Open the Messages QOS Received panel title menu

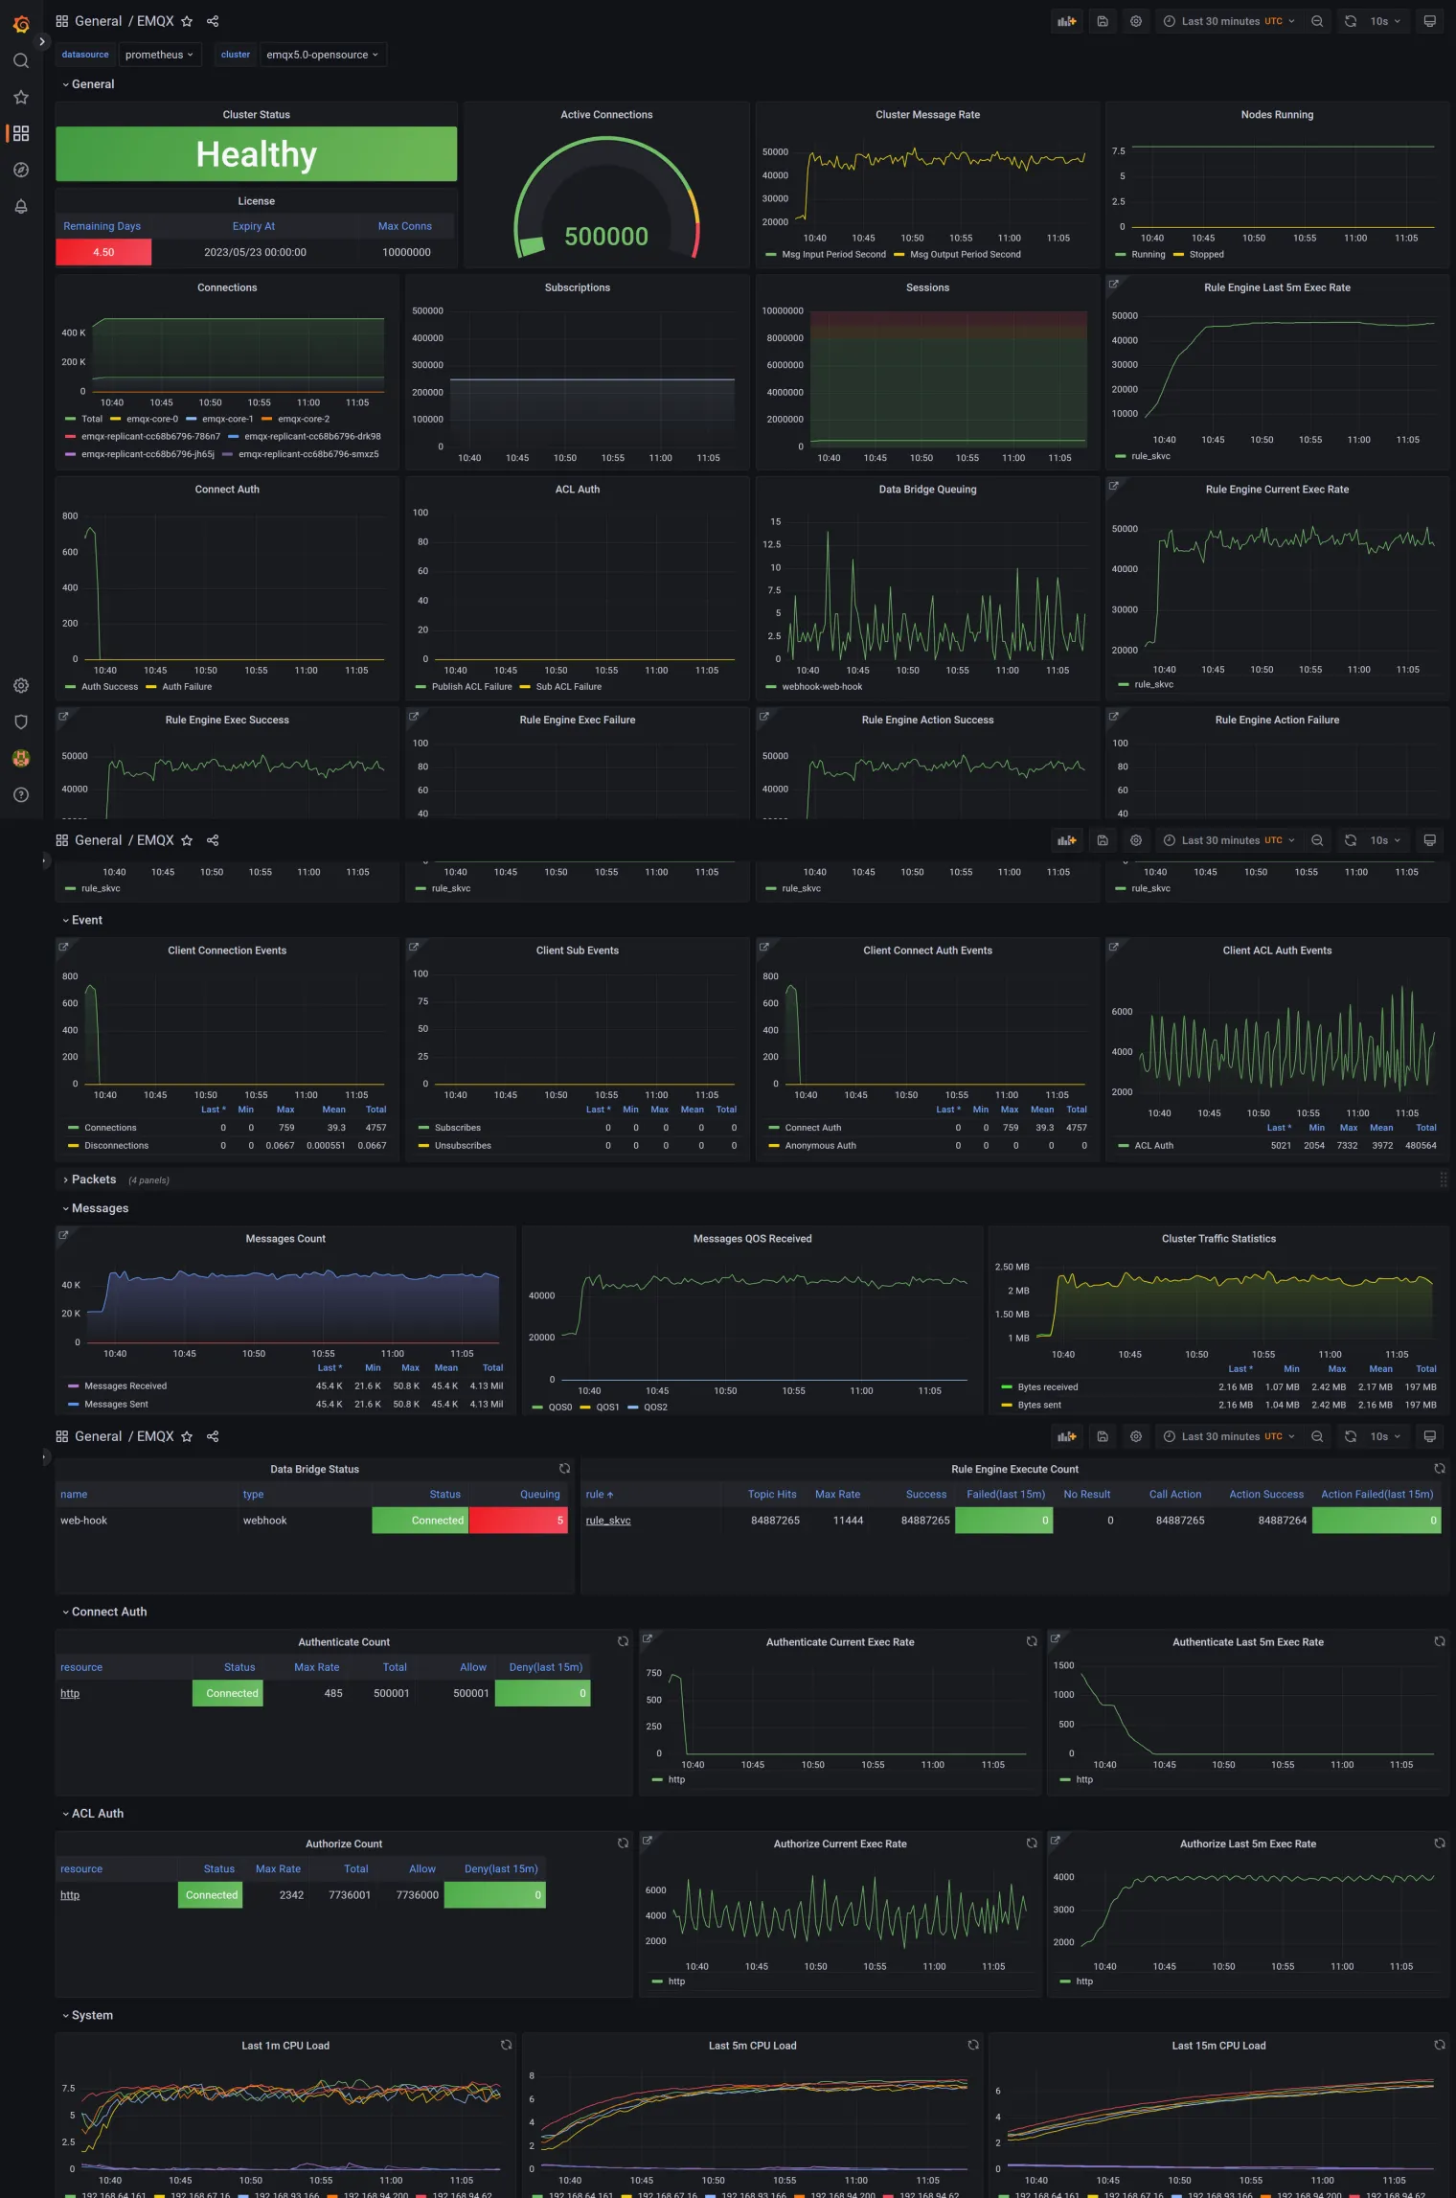(752, 1239)
